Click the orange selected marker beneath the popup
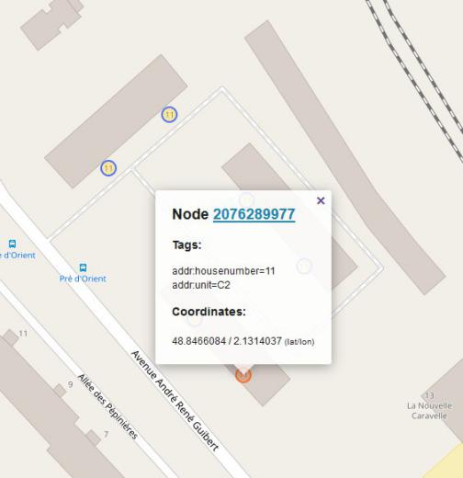The image size is (463, 478). click(x=243, y=375)
